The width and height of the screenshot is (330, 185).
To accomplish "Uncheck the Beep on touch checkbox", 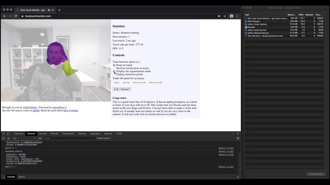I will coord(114,65).
